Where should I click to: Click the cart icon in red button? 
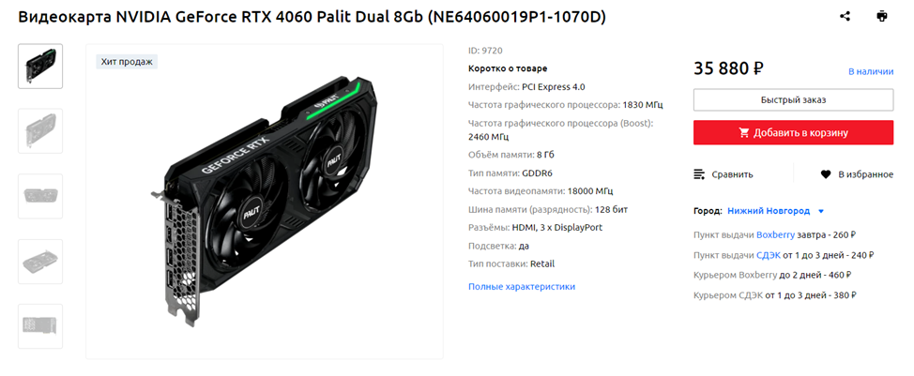pos(744,133)
